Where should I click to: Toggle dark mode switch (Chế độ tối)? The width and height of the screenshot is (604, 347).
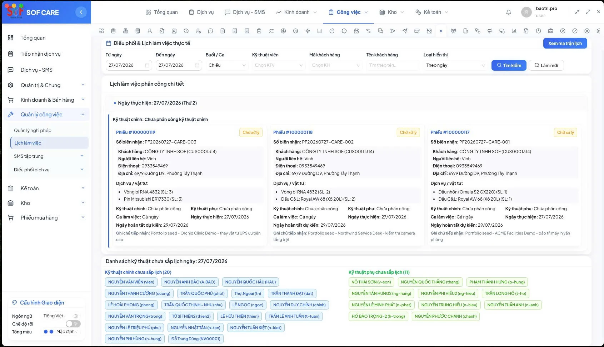73,324
